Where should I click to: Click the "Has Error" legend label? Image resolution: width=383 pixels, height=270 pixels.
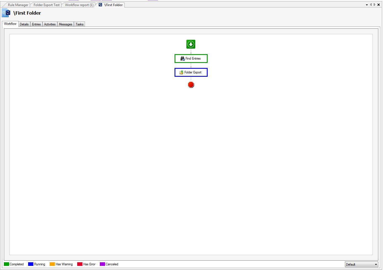(x=89, y=264)
